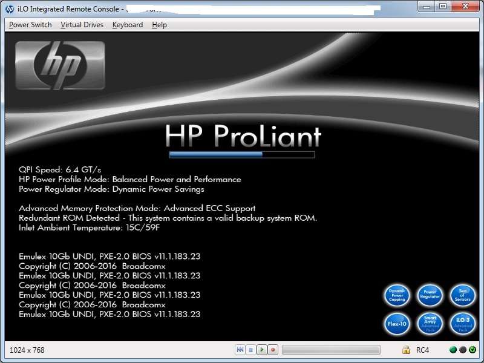The height and width of the screenshot is (363, 484).
Task: Click the Dynamic Power Capping badge
Action: [x=397, y=295]
